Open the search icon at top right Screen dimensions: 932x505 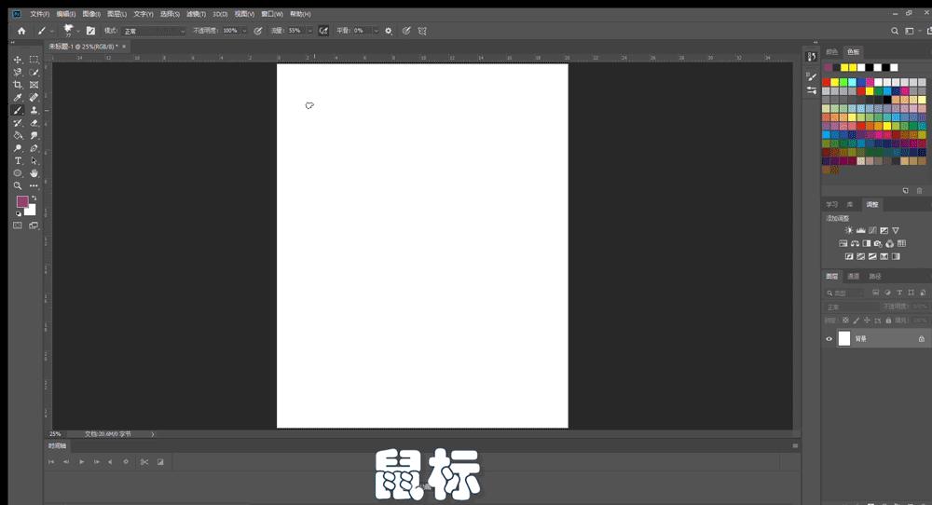coord(894,31)
